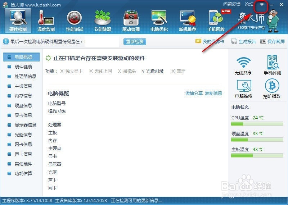Open the 电脑优化 PC optimization
Screen dimensions: 288x205
159,21
